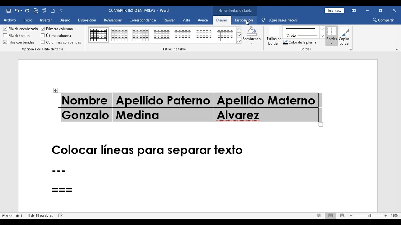Save the document using the floppy disk icon
This screenshot has width=401, height=225.
(x=8, y=11)
